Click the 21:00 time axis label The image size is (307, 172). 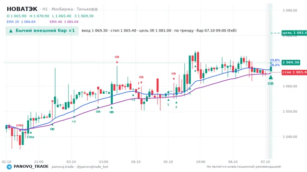point(39,162)
